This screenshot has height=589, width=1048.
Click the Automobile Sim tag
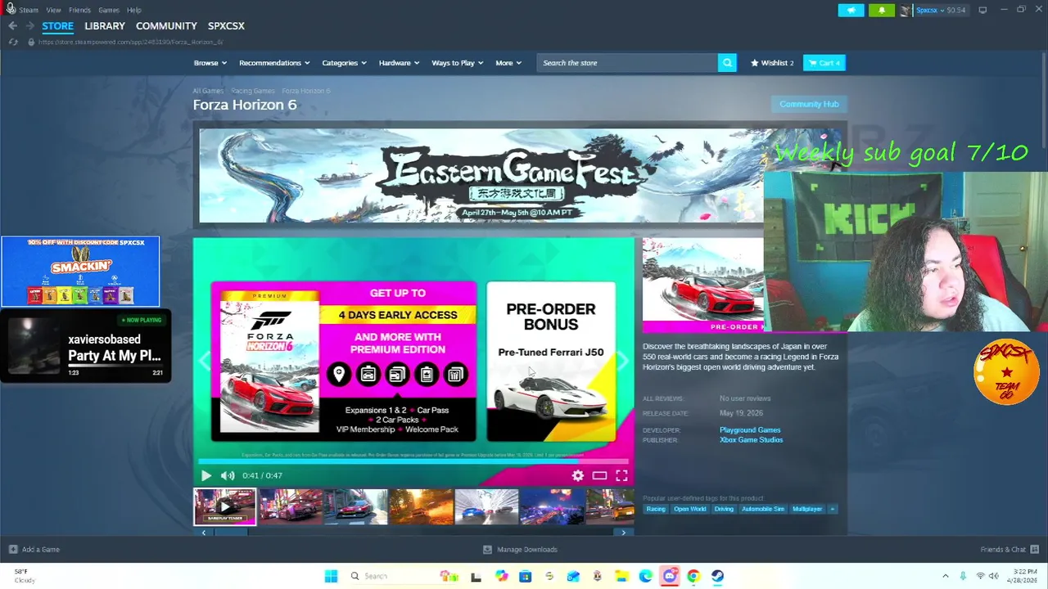pyautogui.click(x=762, y=509)
